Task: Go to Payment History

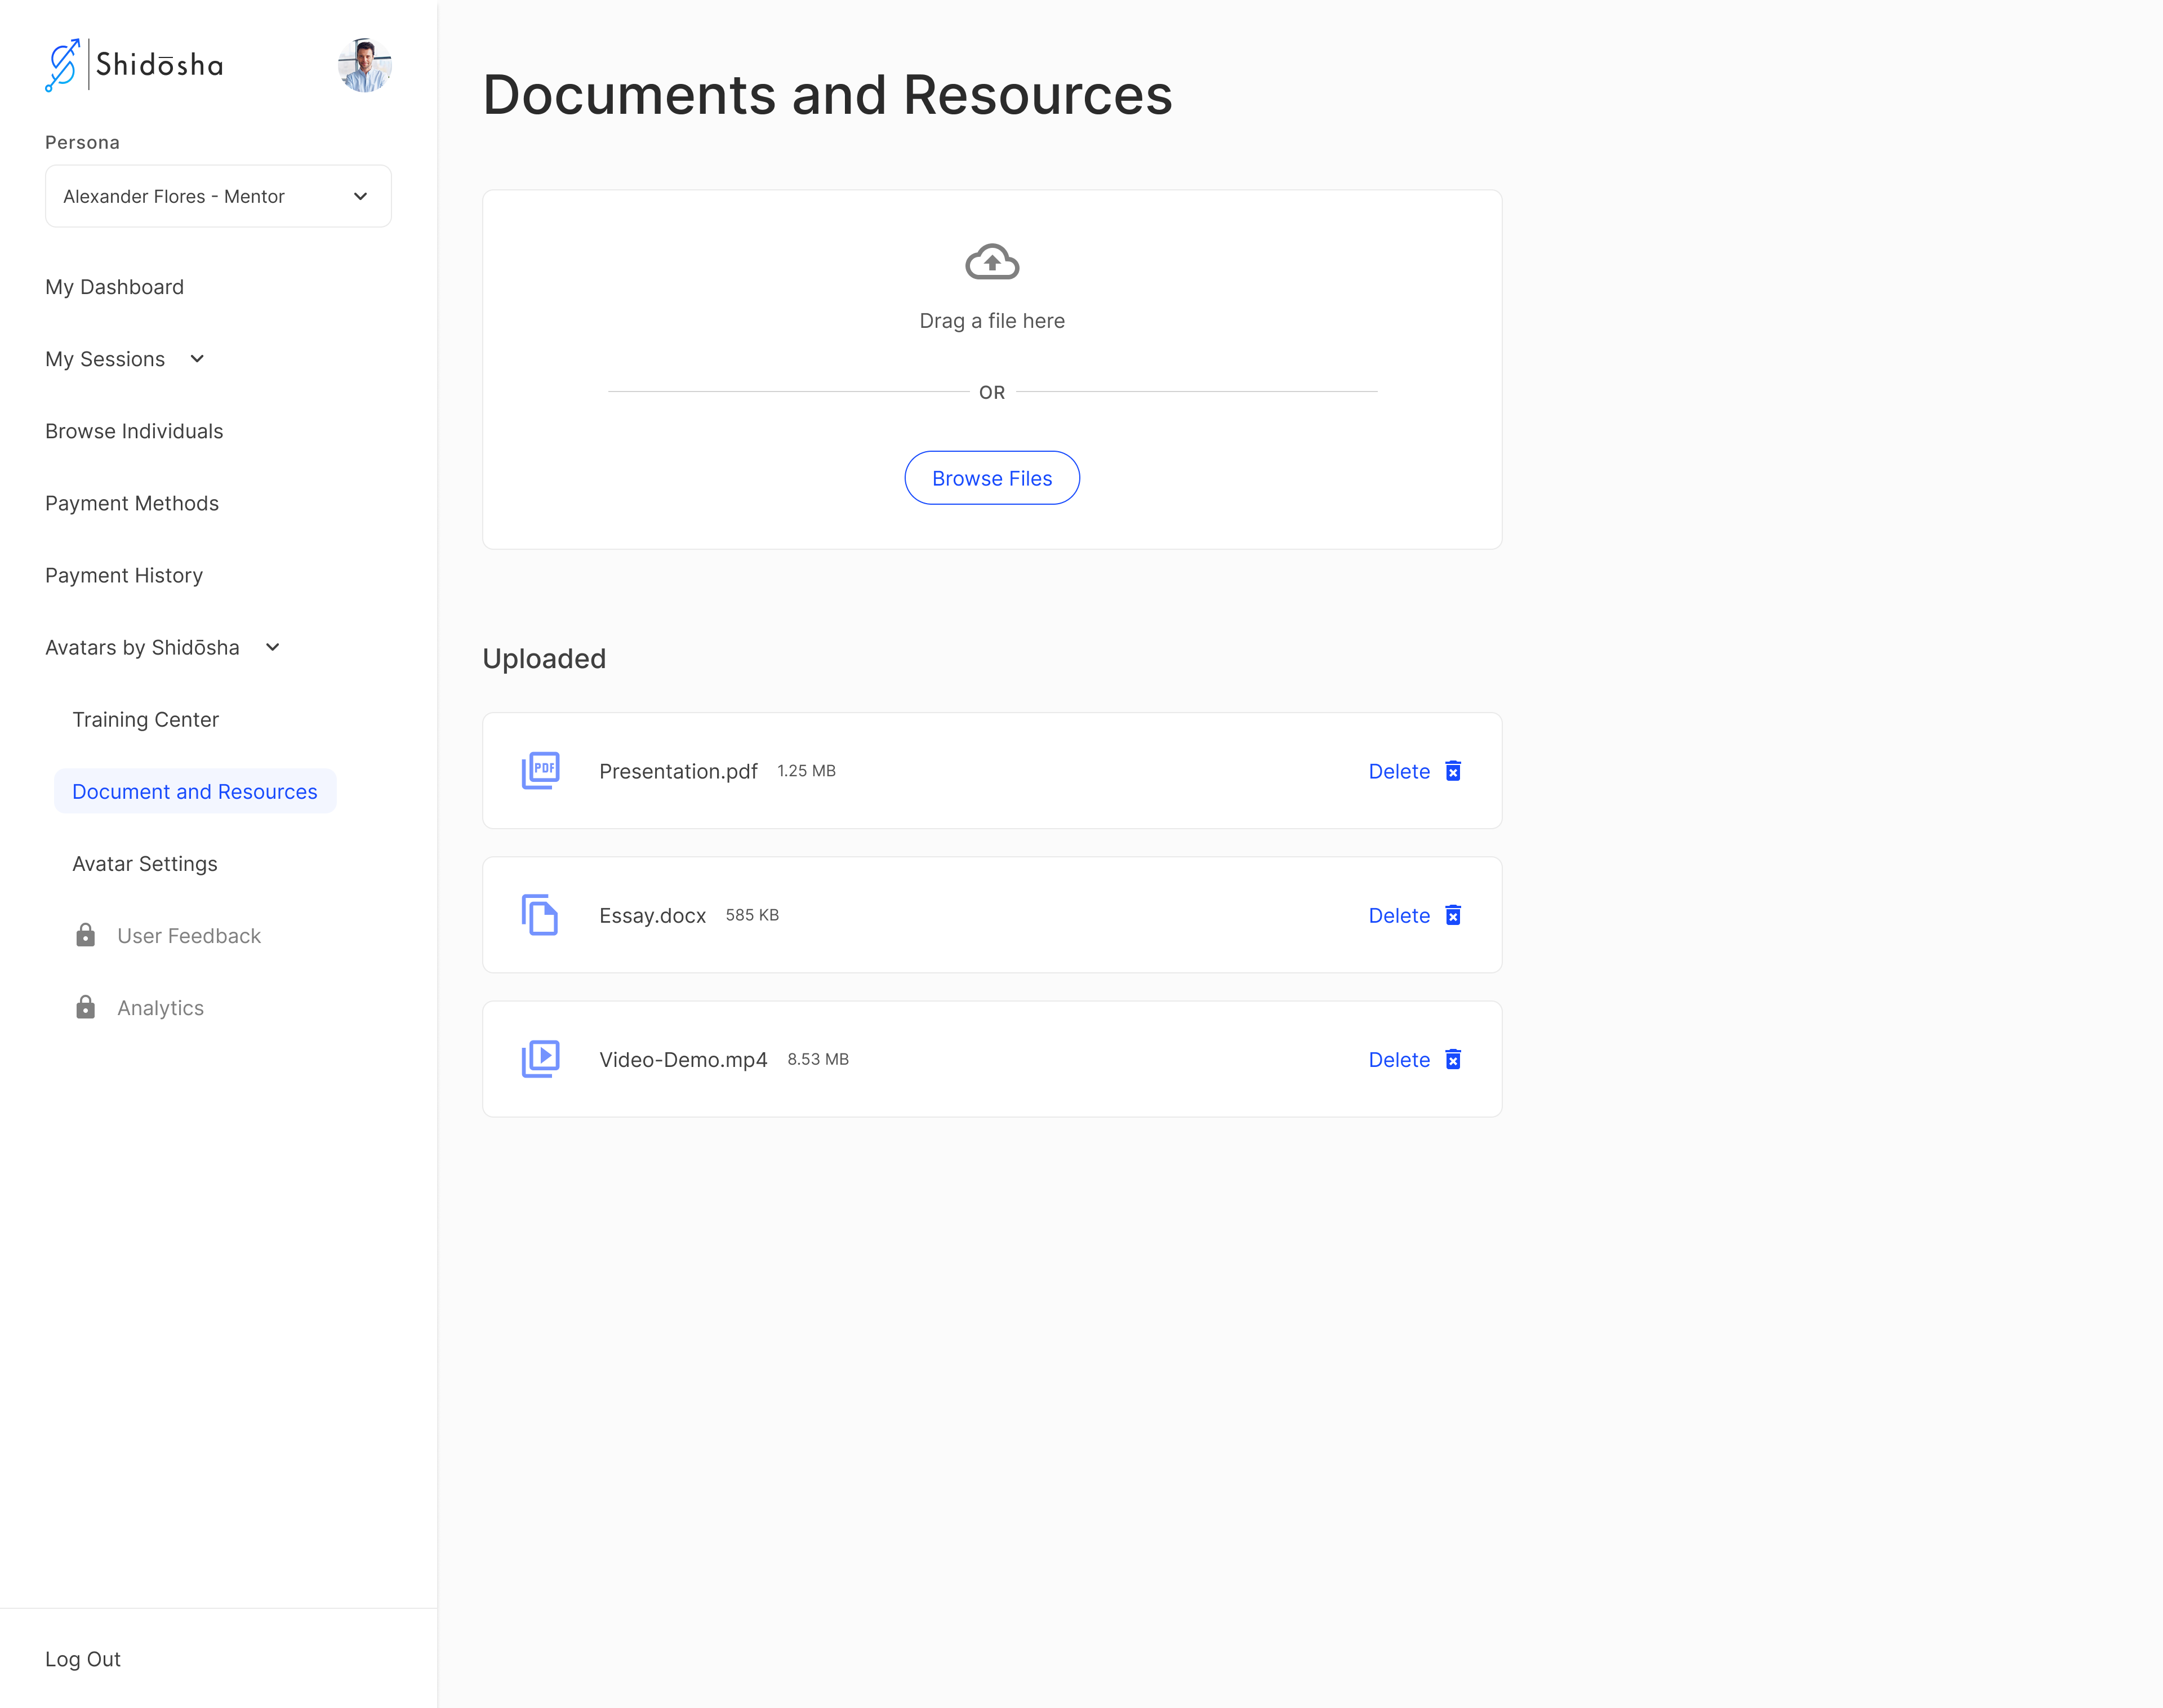Action: point(124,575)
